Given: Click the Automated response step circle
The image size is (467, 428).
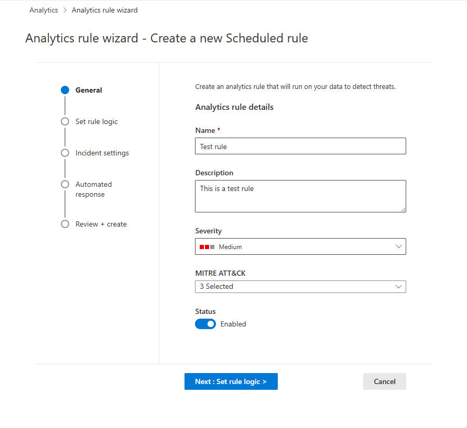Looking at the screenshot, I should pos(64,184).
